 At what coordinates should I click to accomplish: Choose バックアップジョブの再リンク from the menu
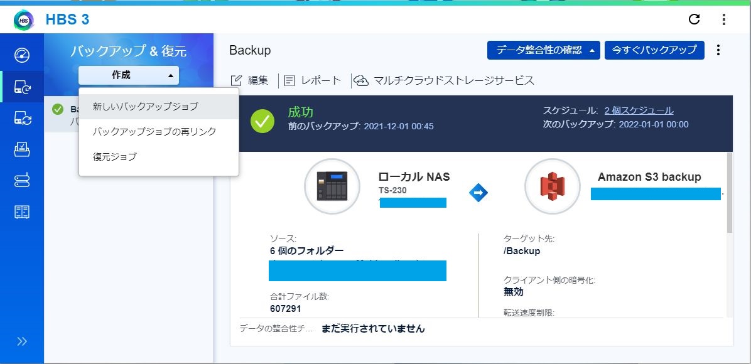(158, 132)
